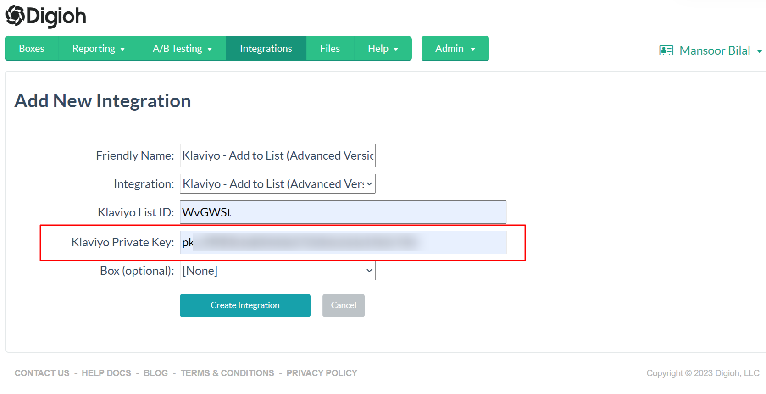
Task: Click the Klaviyo List ID label
Action: point(136,212)
